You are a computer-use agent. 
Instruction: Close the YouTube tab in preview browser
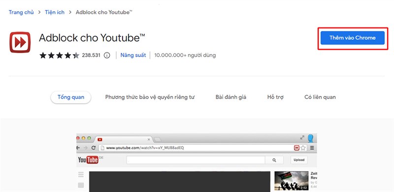pos(149,139)
